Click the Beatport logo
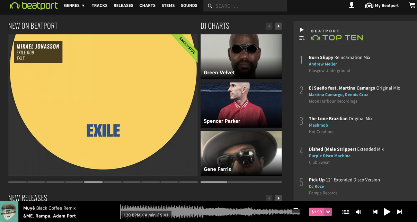Viewport: 417px width, 222px height. coord(34,6)
